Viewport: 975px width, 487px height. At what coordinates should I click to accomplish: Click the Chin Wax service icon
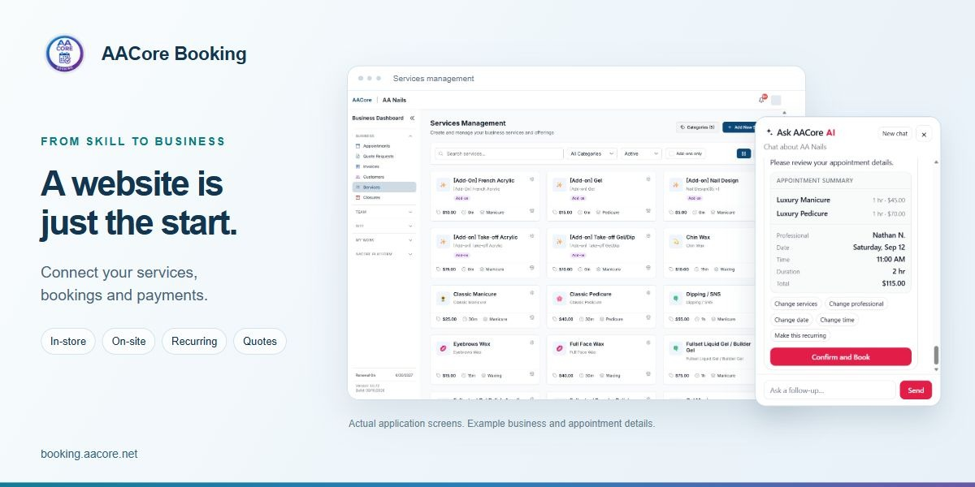click(675, 241)
